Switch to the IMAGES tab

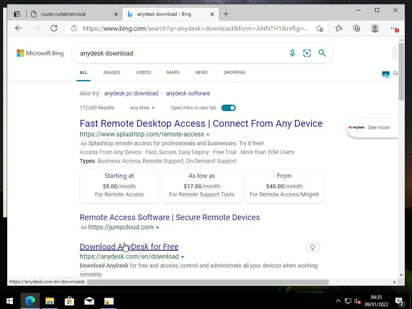(x=111, y=72)
